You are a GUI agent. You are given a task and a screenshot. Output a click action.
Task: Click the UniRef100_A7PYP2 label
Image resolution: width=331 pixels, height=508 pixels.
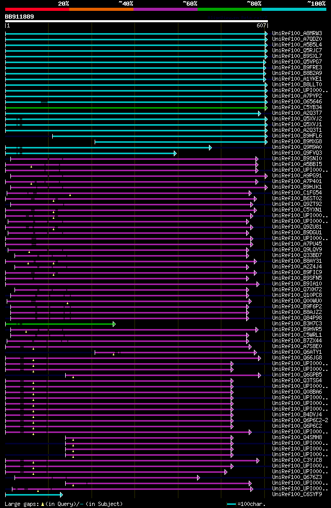[x=297, y=96]
